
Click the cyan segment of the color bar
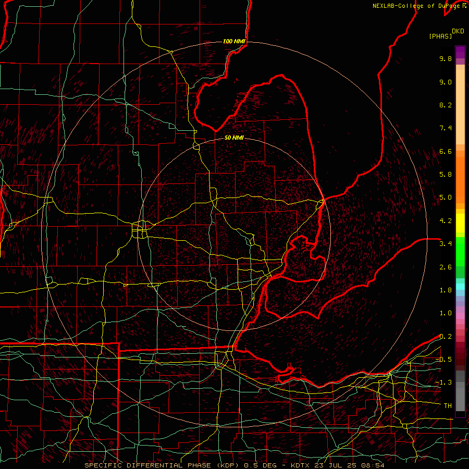460,287
